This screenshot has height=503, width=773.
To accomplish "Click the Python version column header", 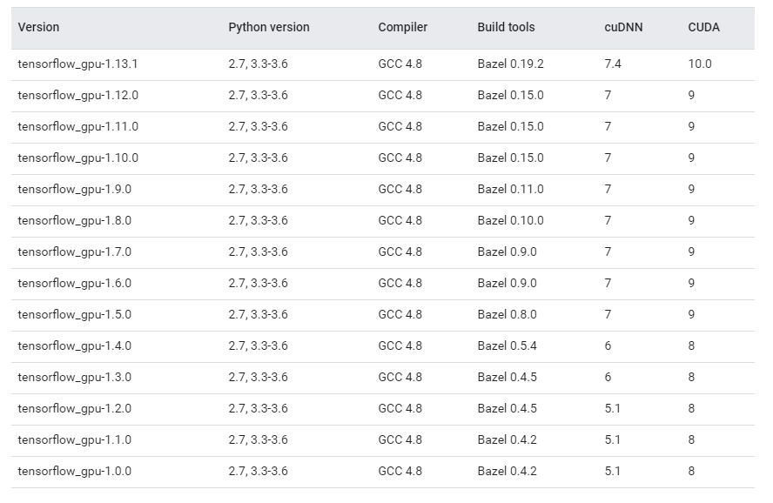I will pos(268,28).
